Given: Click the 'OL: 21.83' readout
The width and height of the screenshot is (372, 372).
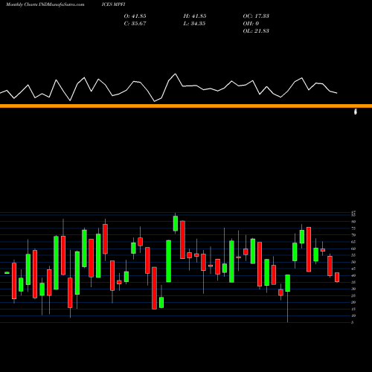Looking at the screenshot, I should click(x=256, y=31).
